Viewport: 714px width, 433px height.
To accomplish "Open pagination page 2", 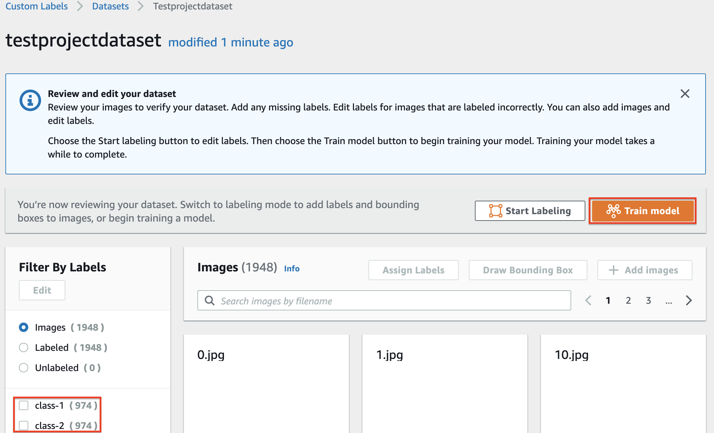I will [628, 300].
